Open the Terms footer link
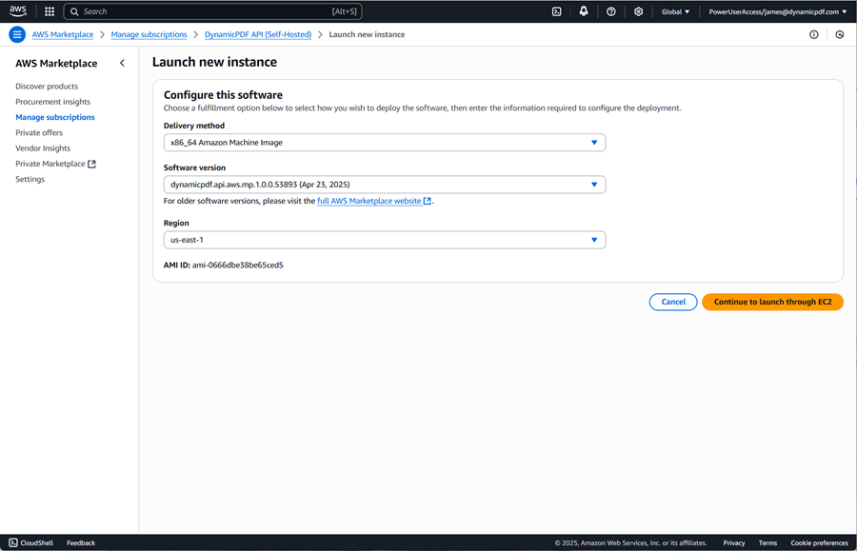857x551 pixels. click(x=767, y=542)
